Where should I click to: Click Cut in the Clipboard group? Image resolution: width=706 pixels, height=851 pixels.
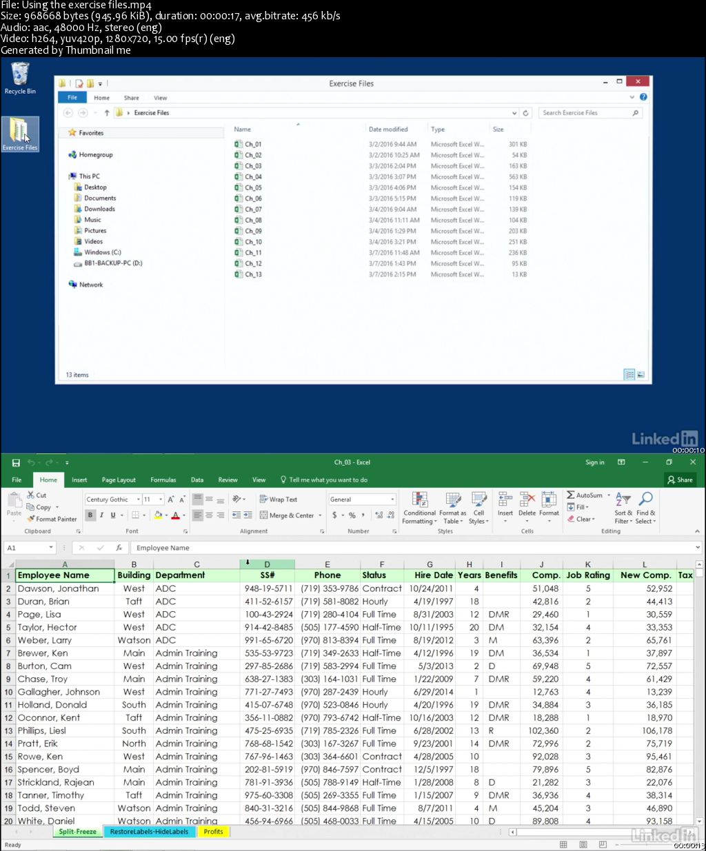(x=37, y=495)
